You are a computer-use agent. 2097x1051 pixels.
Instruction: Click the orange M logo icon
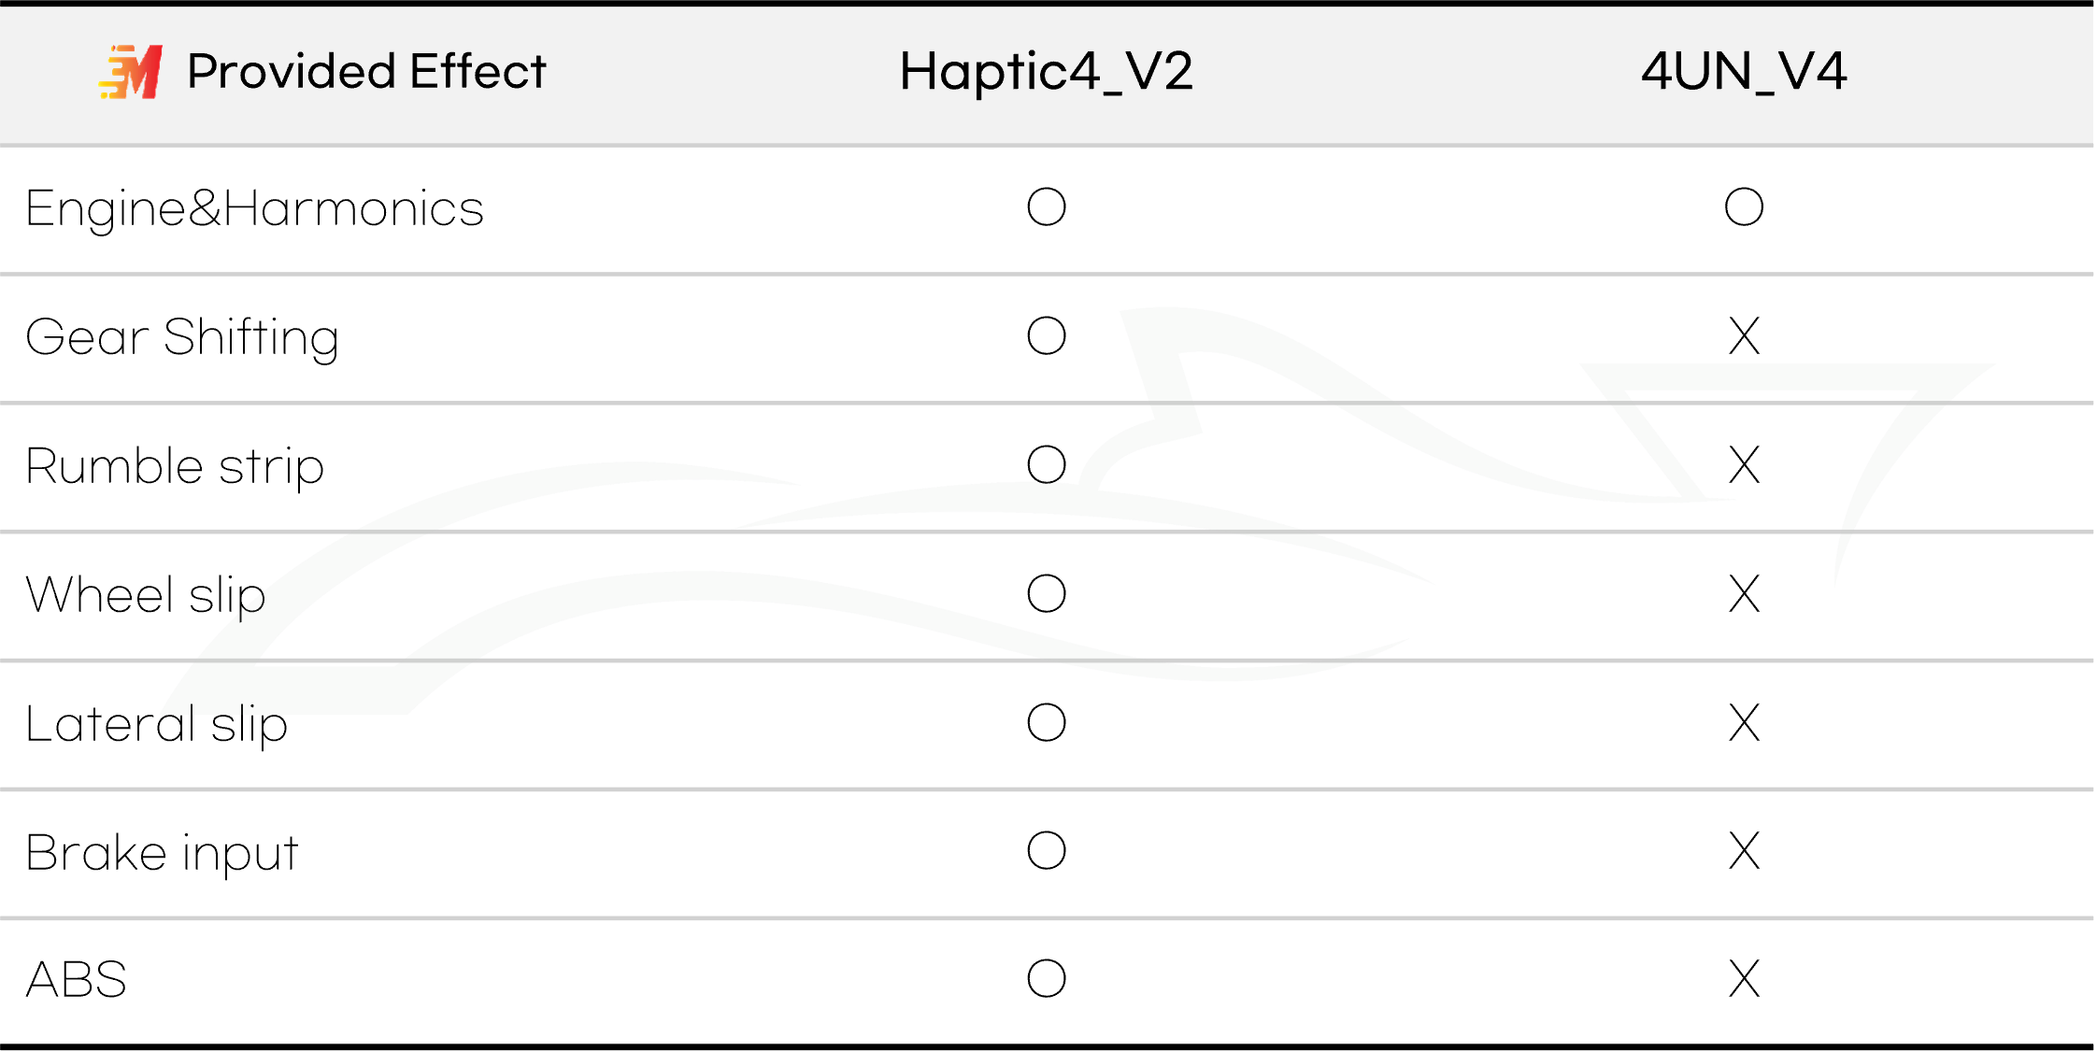pos(131,72)
